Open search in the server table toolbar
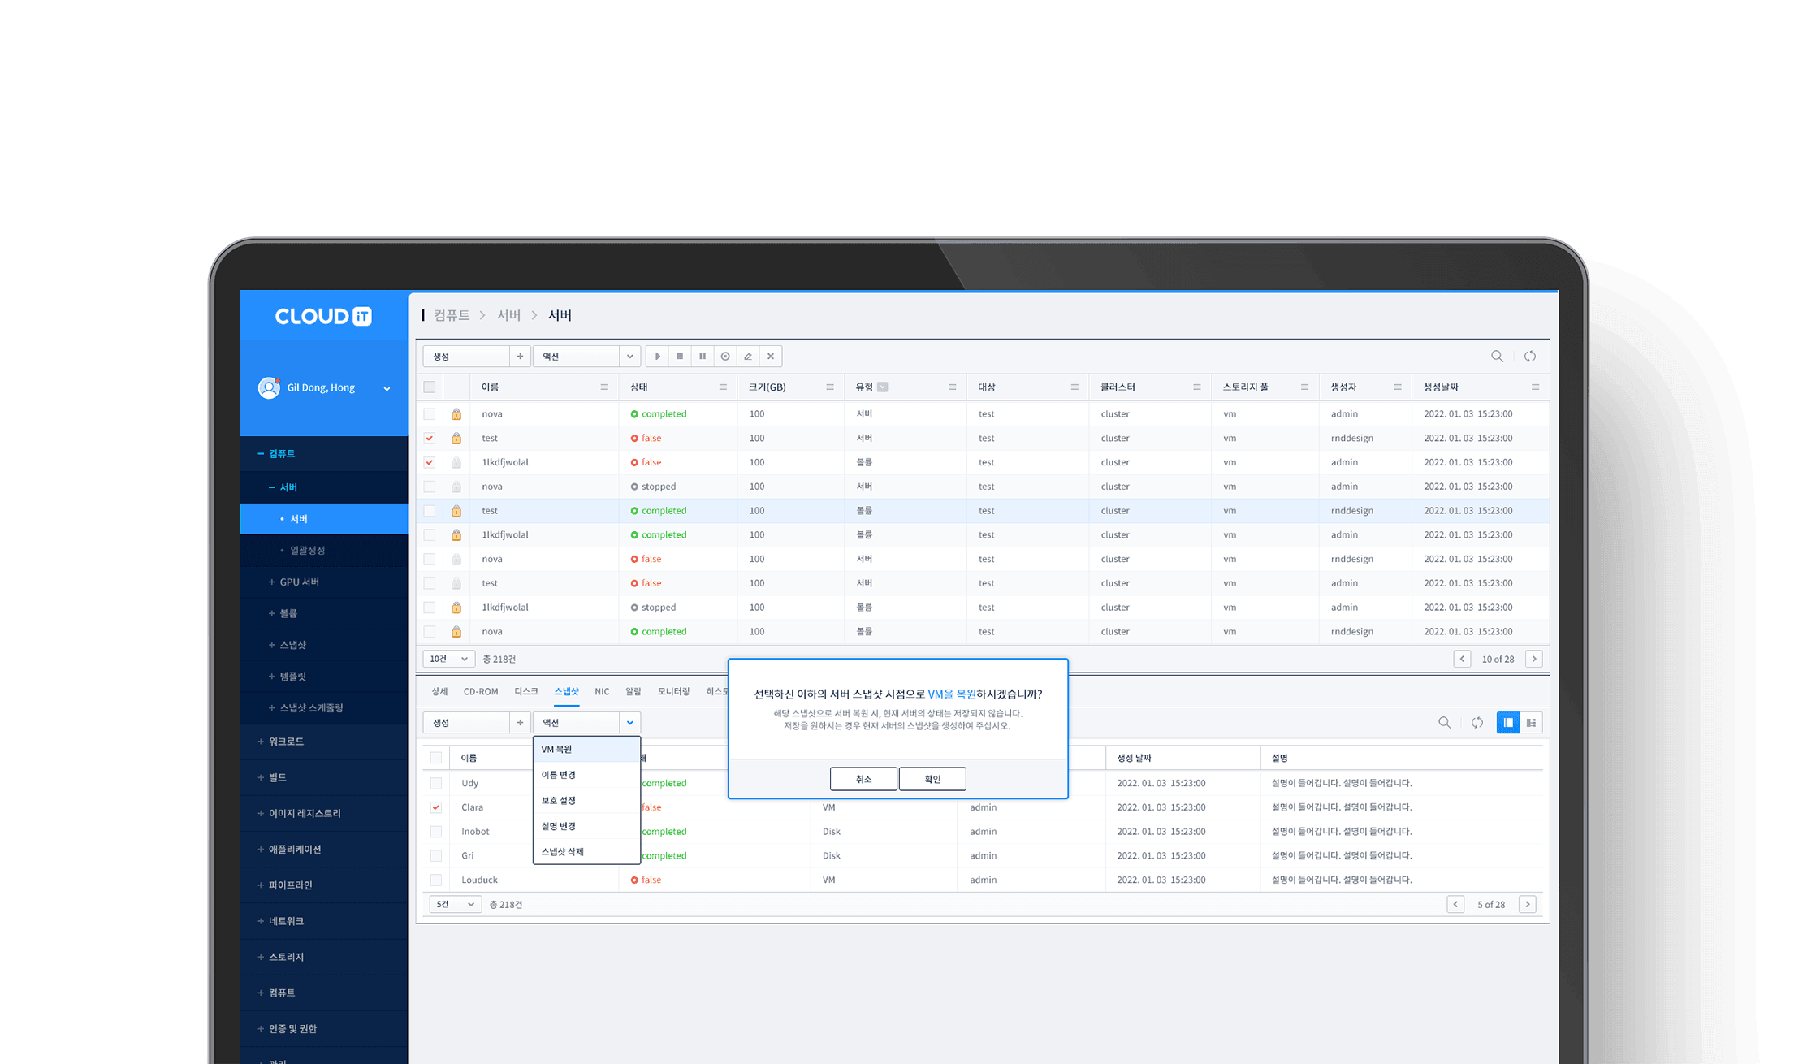This screenshot has height=1064, width=1803. [x=1497, y=356]
